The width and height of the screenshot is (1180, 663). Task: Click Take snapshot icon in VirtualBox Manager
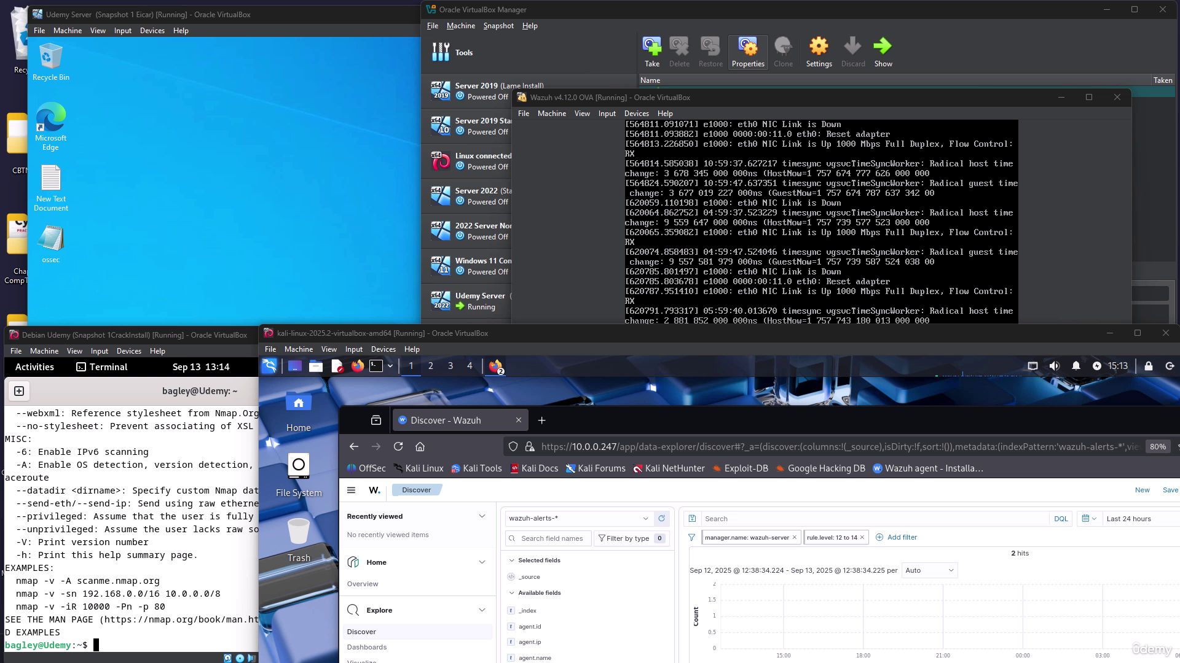(651, 52)
